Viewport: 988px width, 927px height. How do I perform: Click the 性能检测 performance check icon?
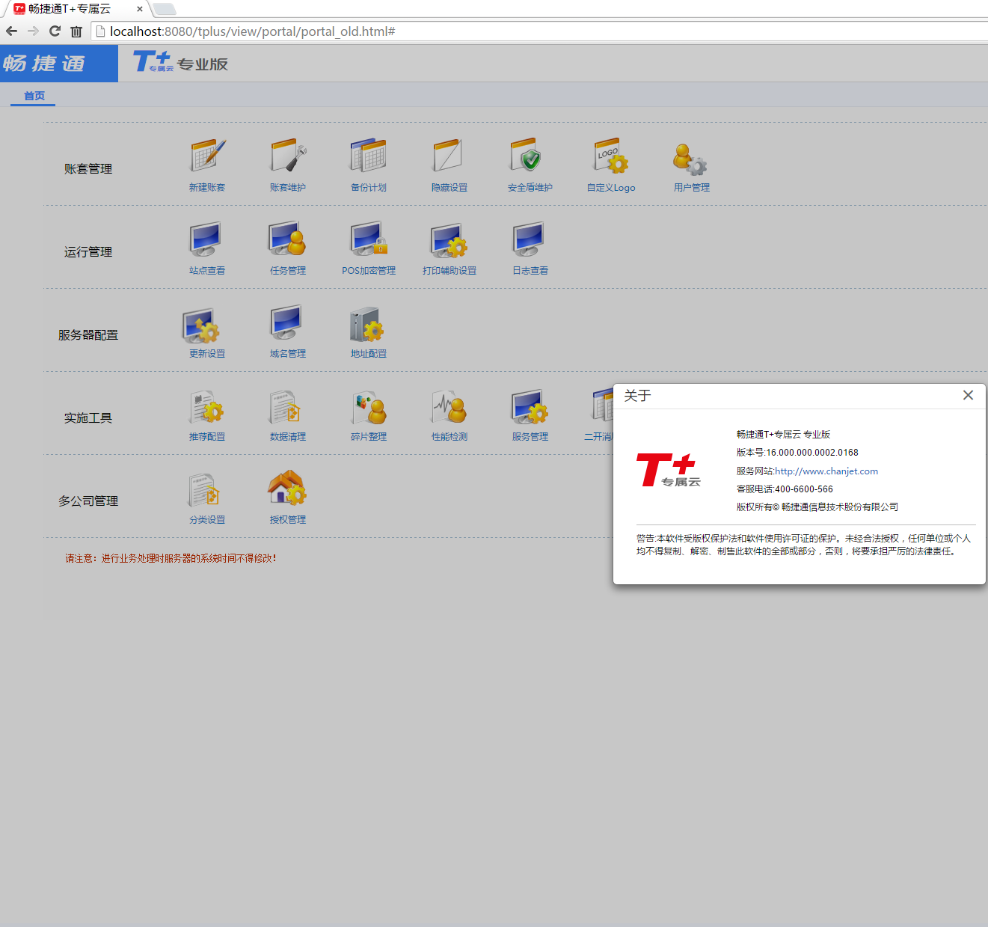pyautogui.click(x=449, y=406)
